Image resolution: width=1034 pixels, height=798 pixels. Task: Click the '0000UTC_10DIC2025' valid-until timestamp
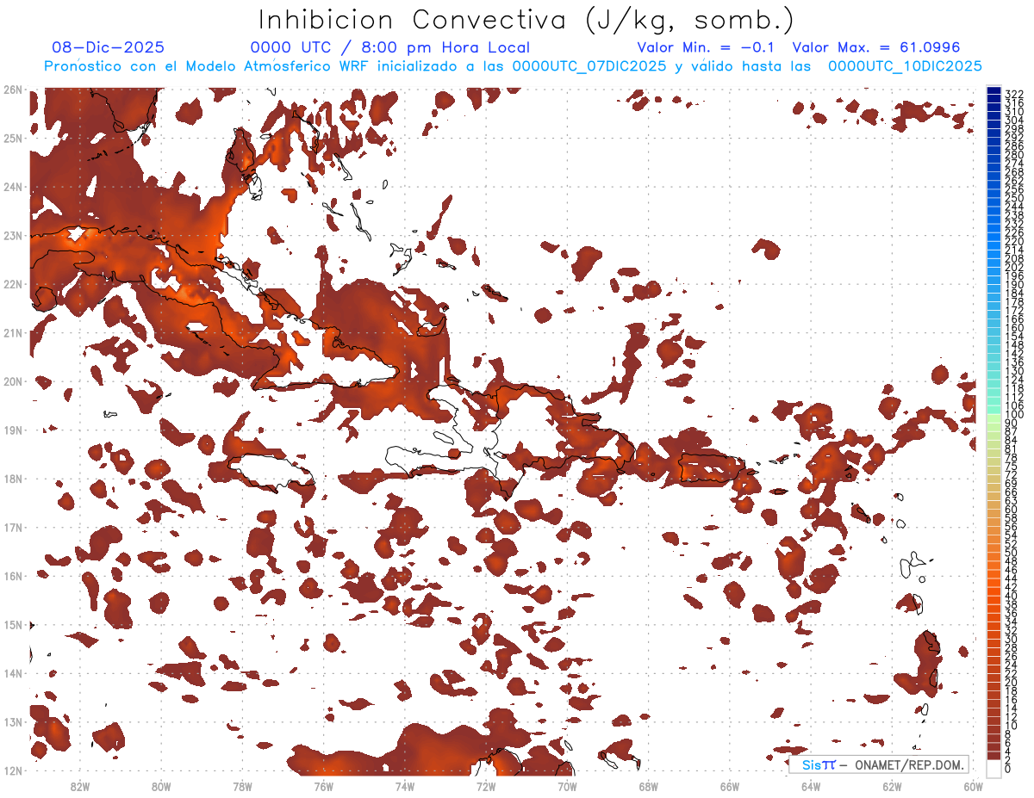click(905, 66)
